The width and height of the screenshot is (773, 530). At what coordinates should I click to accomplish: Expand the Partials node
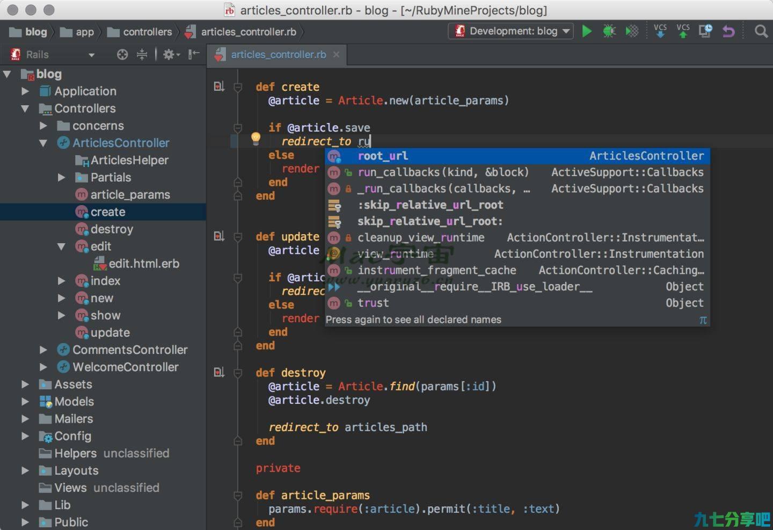pyautogui.click(x=61, y=177)
